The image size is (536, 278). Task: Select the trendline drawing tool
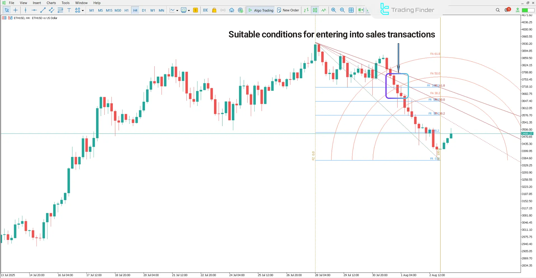coord(43,10)
